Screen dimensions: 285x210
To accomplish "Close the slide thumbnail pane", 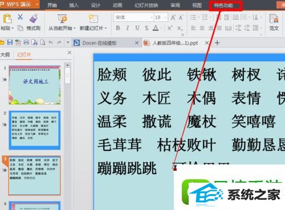I will pos(70,52).
